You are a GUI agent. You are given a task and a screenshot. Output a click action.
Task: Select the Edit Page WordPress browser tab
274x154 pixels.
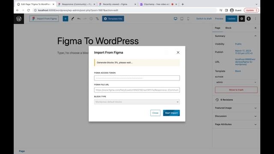(x=36, y=4)
